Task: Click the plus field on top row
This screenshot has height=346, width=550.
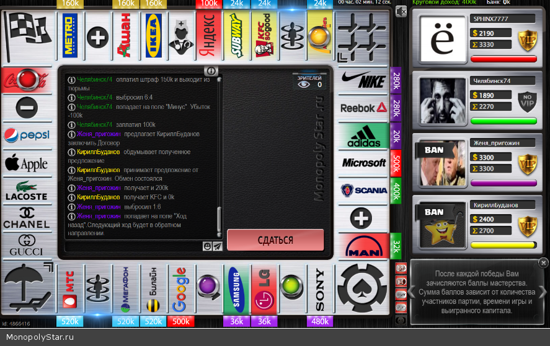Action: pyautogui.click(x=98, y=37)
